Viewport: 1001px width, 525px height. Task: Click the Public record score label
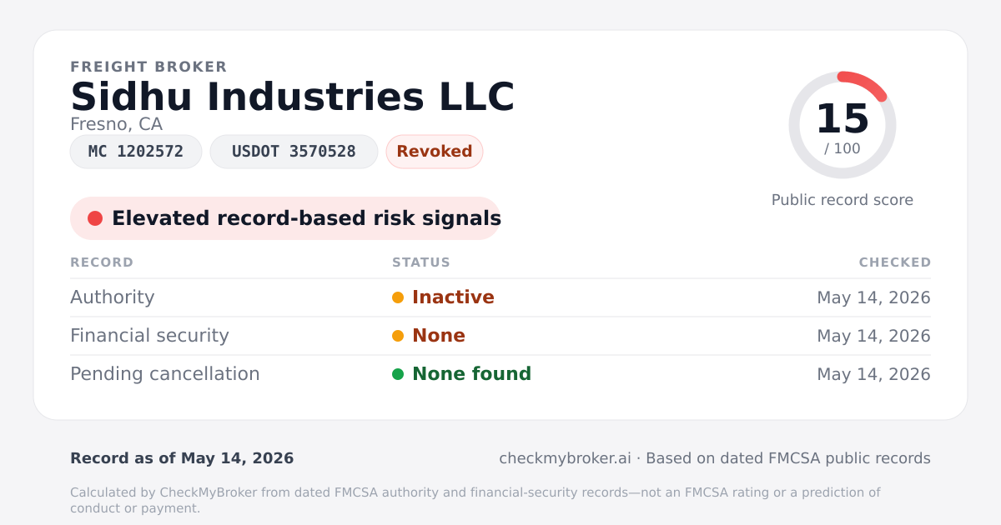(x=843, y=200)
